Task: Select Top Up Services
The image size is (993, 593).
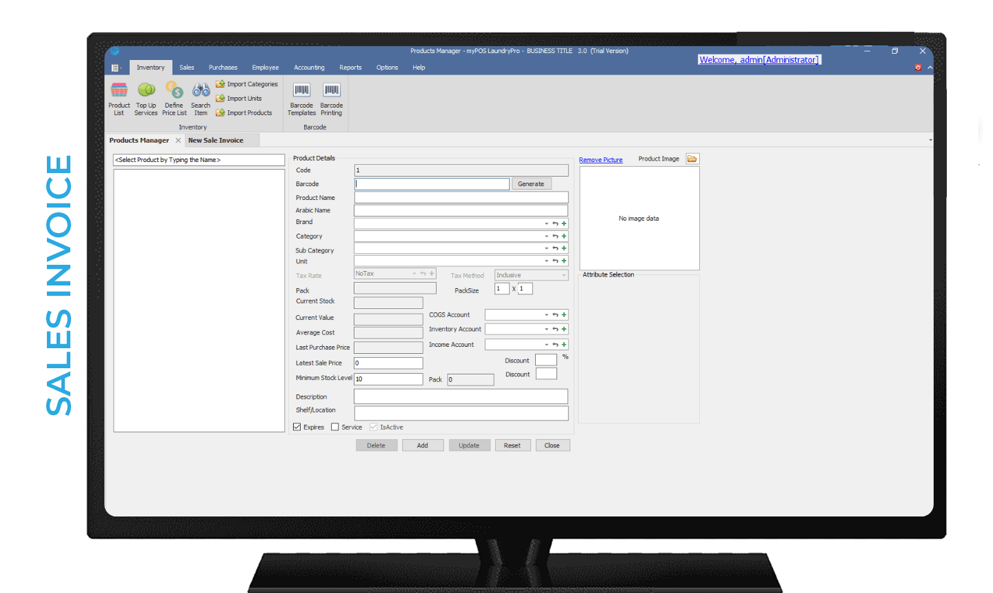Action: coord(146,97)
